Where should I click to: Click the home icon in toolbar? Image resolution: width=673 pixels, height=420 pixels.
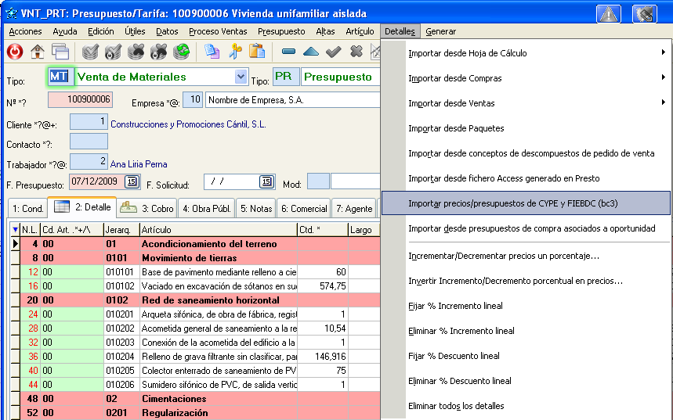point(38,52)
